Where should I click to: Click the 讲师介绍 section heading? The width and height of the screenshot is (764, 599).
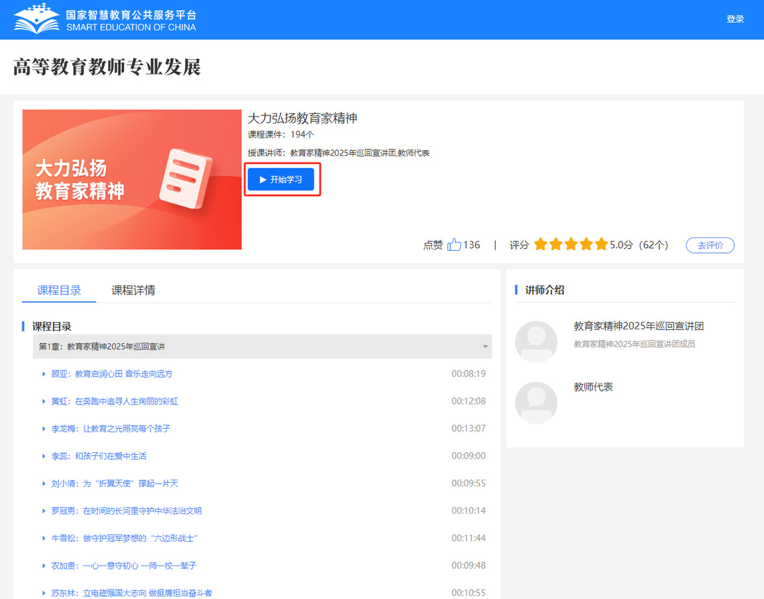coord(544,290)
